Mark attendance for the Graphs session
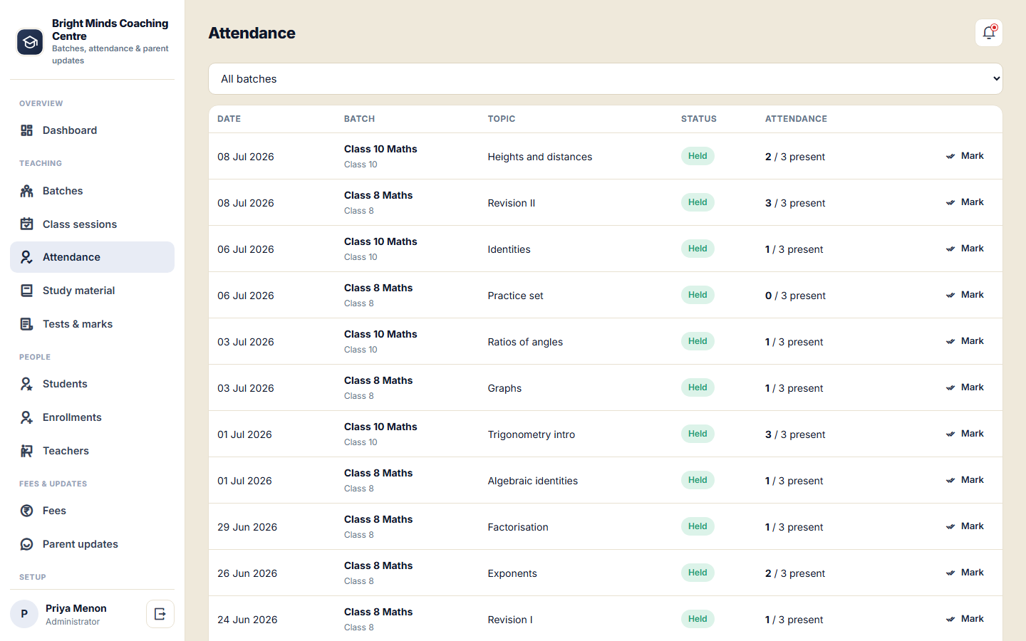 coord(965,387)
